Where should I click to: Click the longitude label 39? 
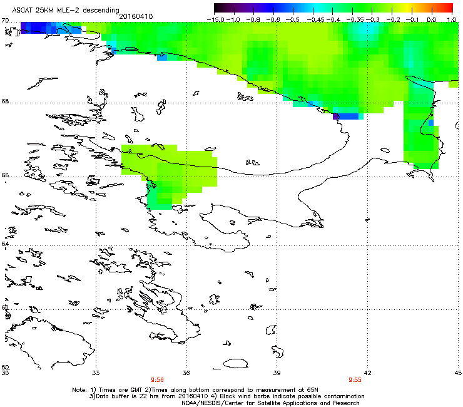pyautogui.click(x=277, y=373)
